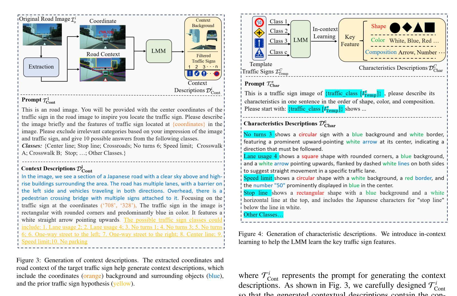The height and width of the screenshot is (296, 457).
Task: Click the blue diagonal-arrow filtered sign
Action: (197, 73)
